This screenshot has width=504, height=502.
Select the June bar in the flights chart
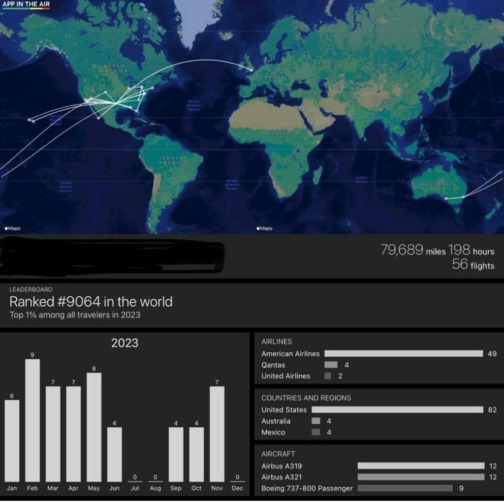click(x=114, y=454)
